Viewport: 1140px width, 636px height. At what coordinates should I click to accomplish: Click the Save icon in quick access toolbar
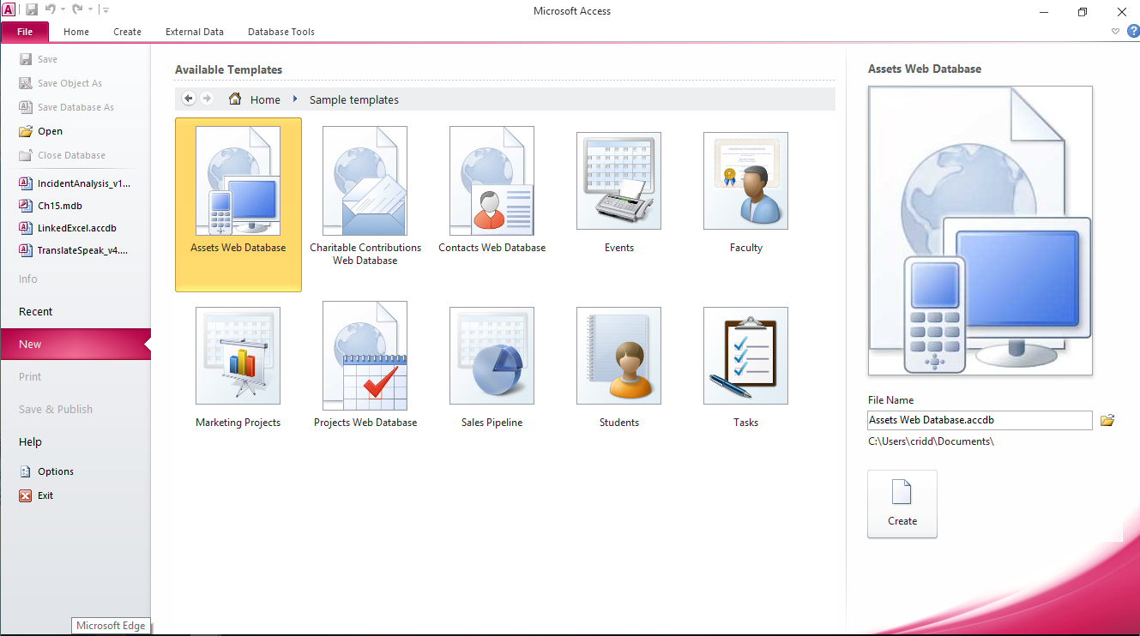(32, 9)
